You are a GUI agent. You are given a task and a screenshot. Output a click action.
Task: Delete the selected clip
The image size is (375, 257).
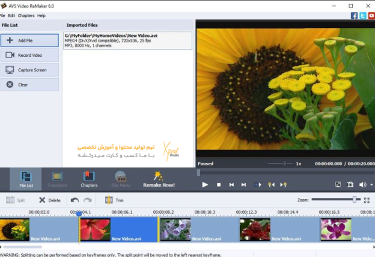[x=49, y=200]
